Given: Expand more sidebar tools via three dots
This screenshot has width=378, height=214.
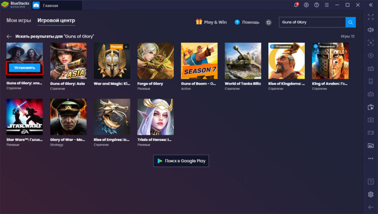Looking at the screenshot, I should [370, 158].
